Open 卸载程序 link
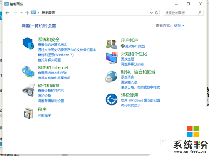The image size is (209, 156). point(44,115)
